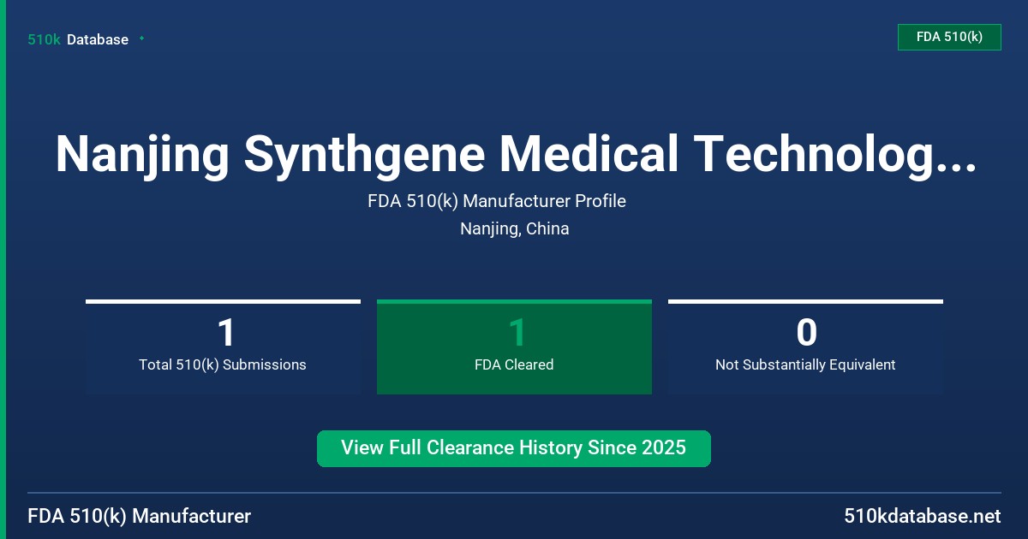Click the 510kdatabase.net footer link
The width and height of the screenshot is (1028, 539).
[922, 516]
